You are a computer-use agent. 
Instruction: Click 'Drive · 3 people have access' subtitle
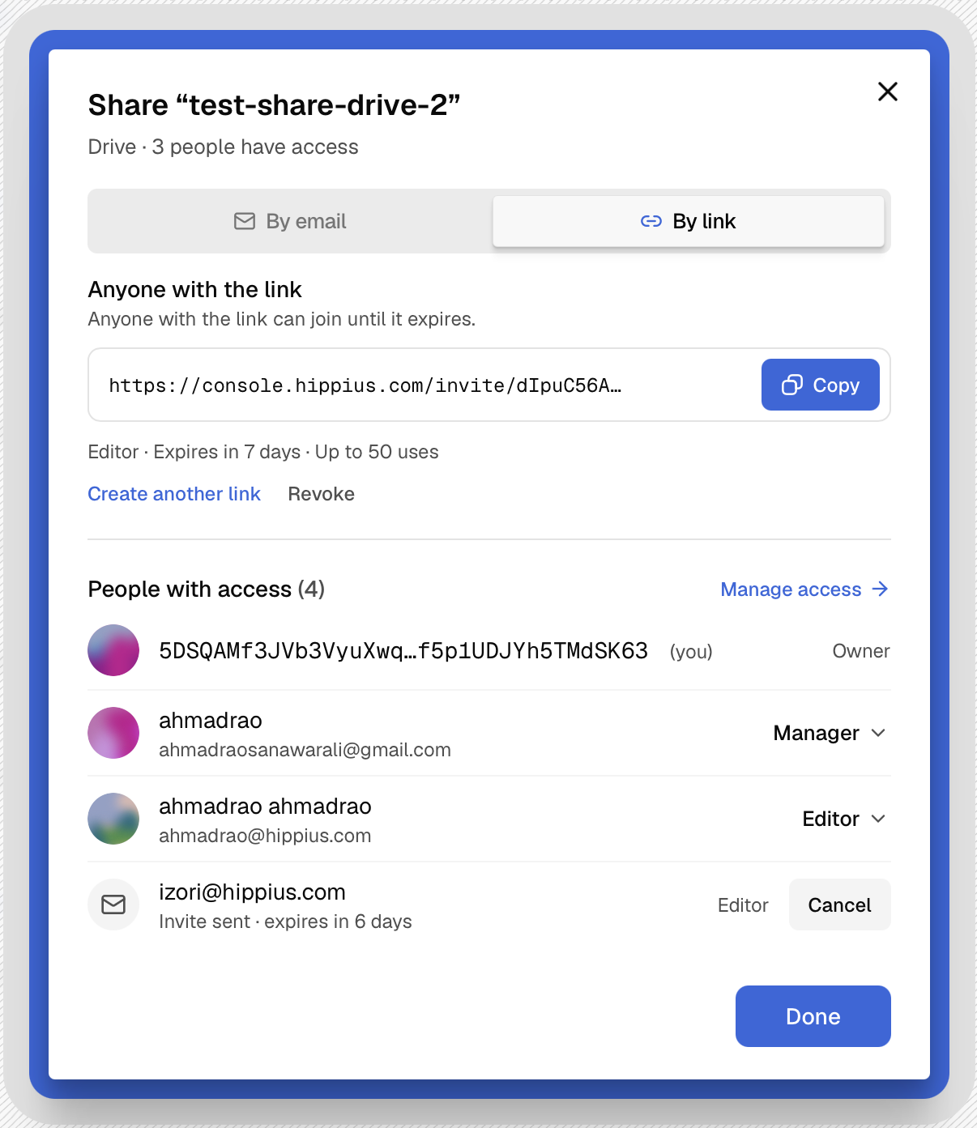tap(223, 147)
